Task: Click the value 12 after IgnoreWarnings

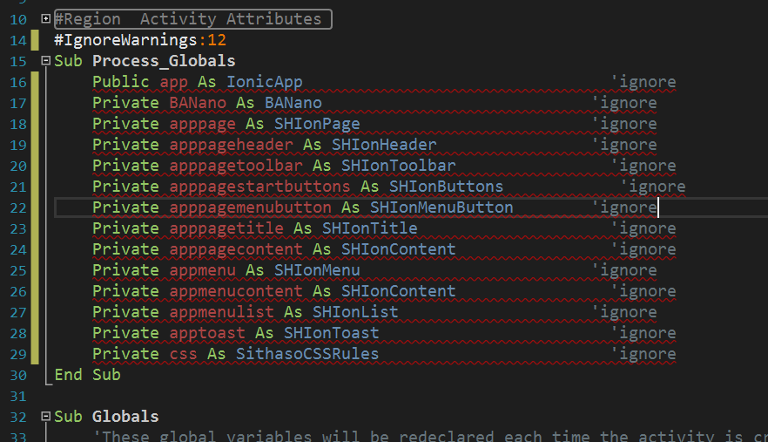Action: 217,40
